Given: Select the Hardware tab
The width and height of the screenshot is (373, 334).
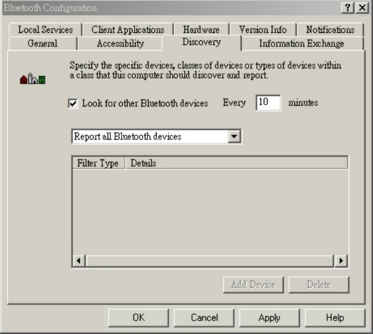Looking at the screenshot, I should click(x=201, y=30).
